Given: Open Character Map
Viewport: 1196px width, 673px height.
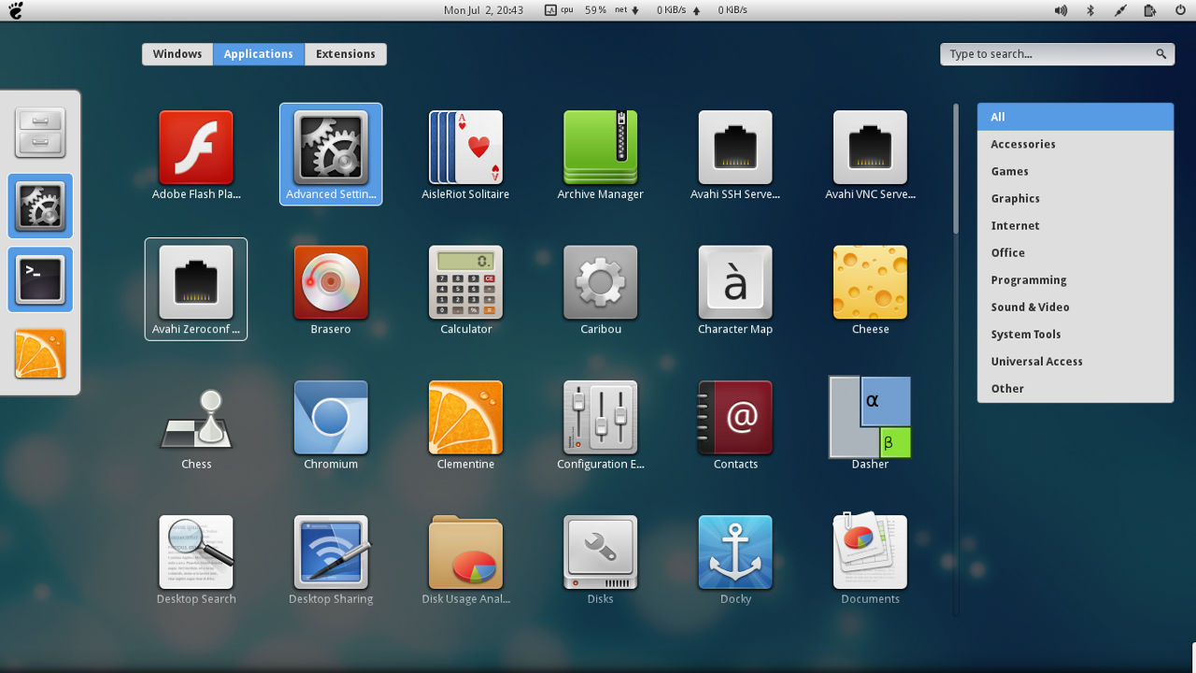Looking at the screenshot, I should pos(735,289).
